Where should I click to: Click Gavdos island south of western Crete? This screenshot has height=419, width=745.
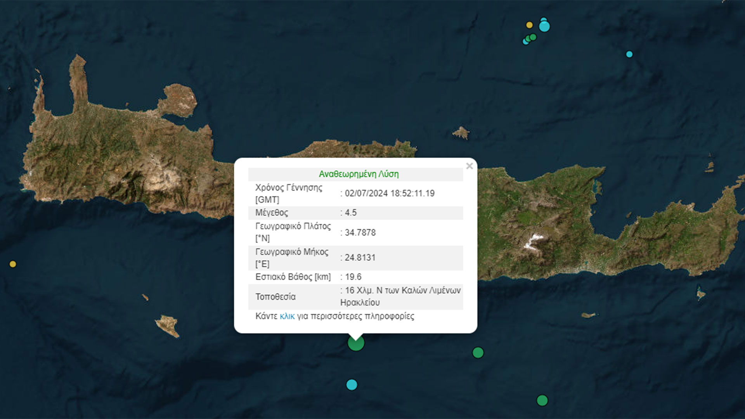(x=168, y=324)
